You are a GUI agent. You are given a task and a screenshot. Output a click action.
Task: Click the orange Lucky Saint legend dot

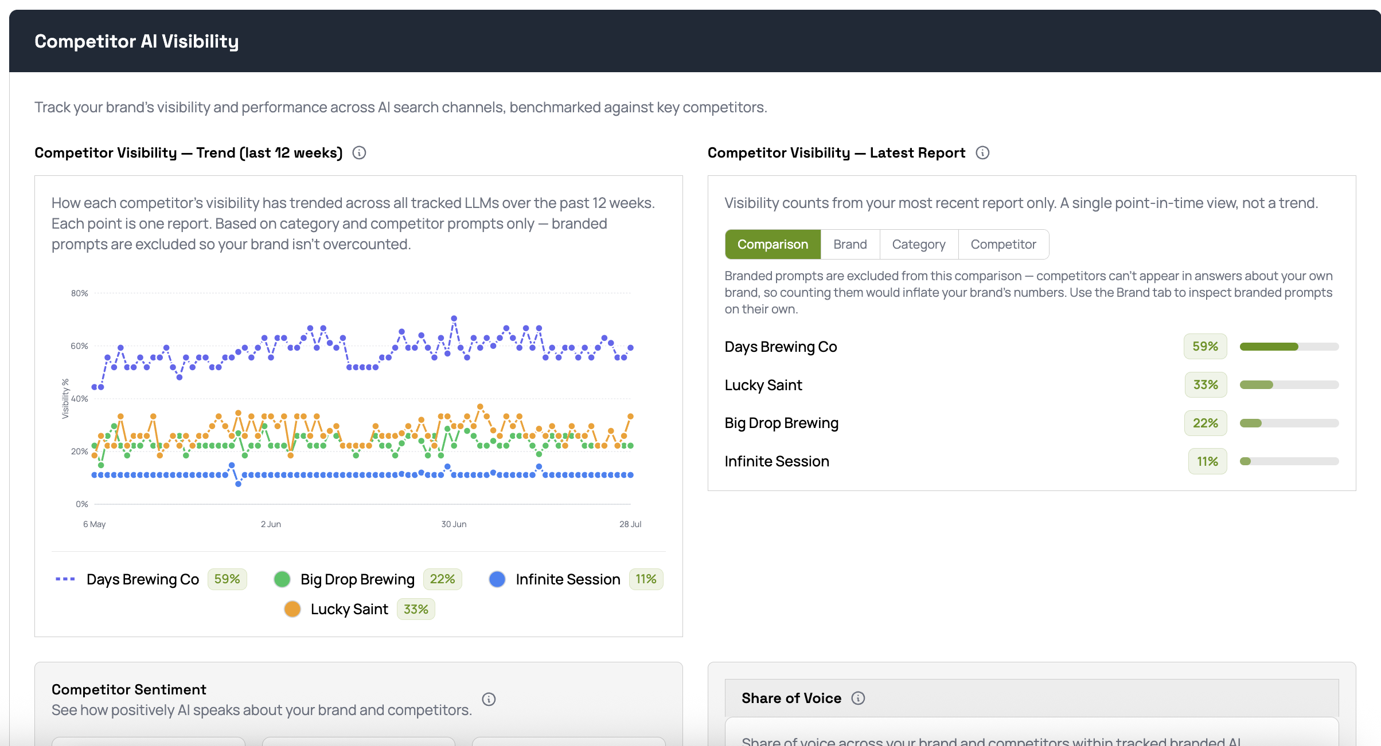292,609
